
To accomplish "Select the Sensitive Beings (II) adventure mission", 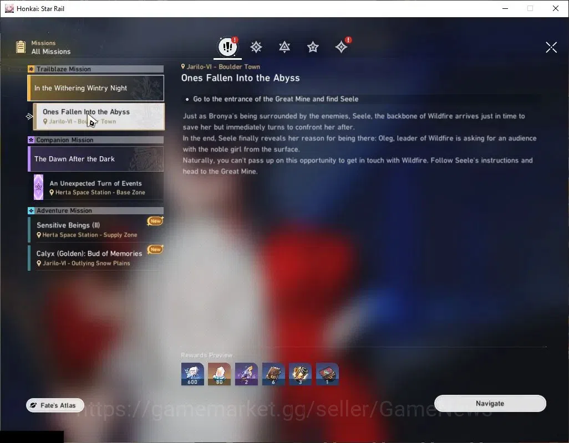I will pyautogui.click(x=96, y=229).
